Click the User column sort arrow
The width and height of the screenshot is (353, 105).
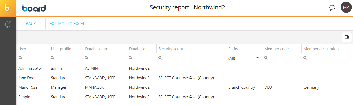(x=29, y=49)
